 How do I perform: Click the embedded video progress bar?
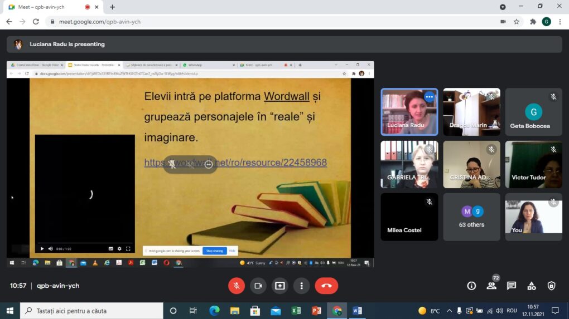point(85,243)
